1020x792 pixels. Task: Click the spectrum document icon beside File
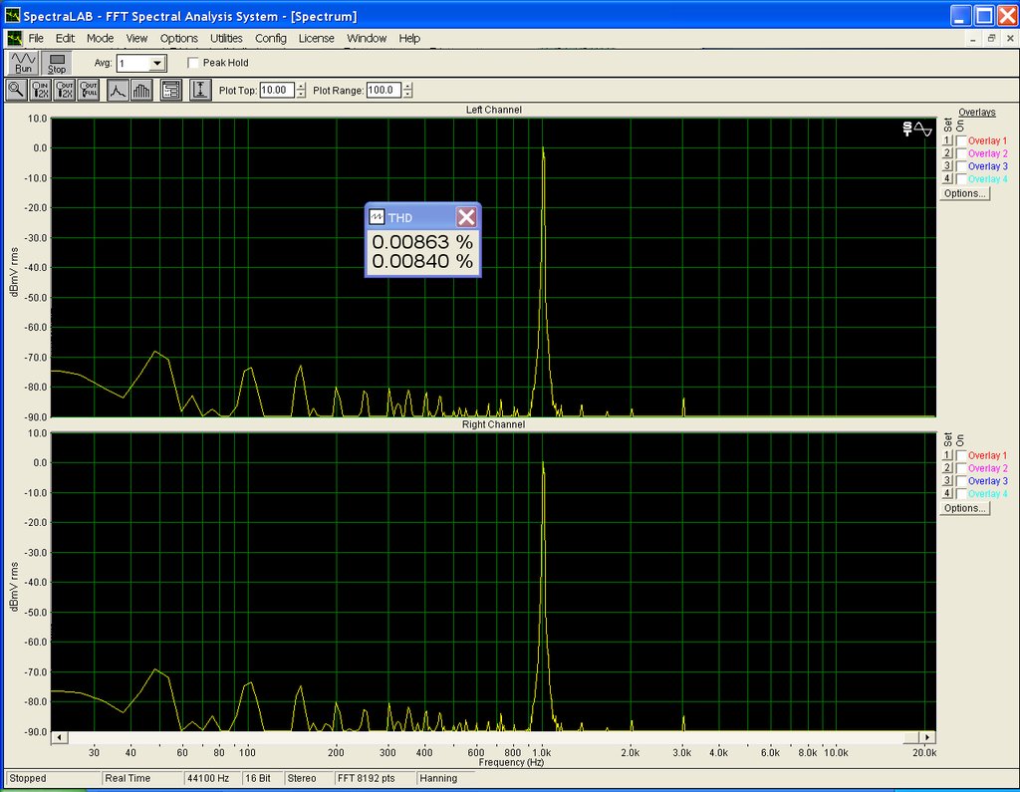(14, 39)
